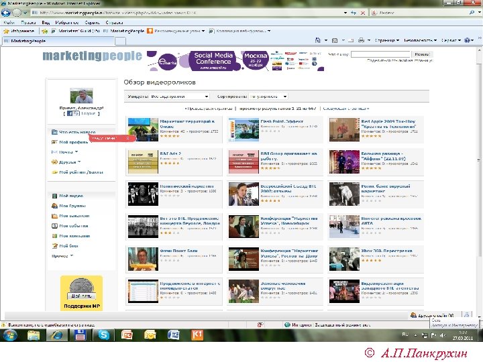Click the Logout link under the profile photo
The image size is (483, 362).
89,113
